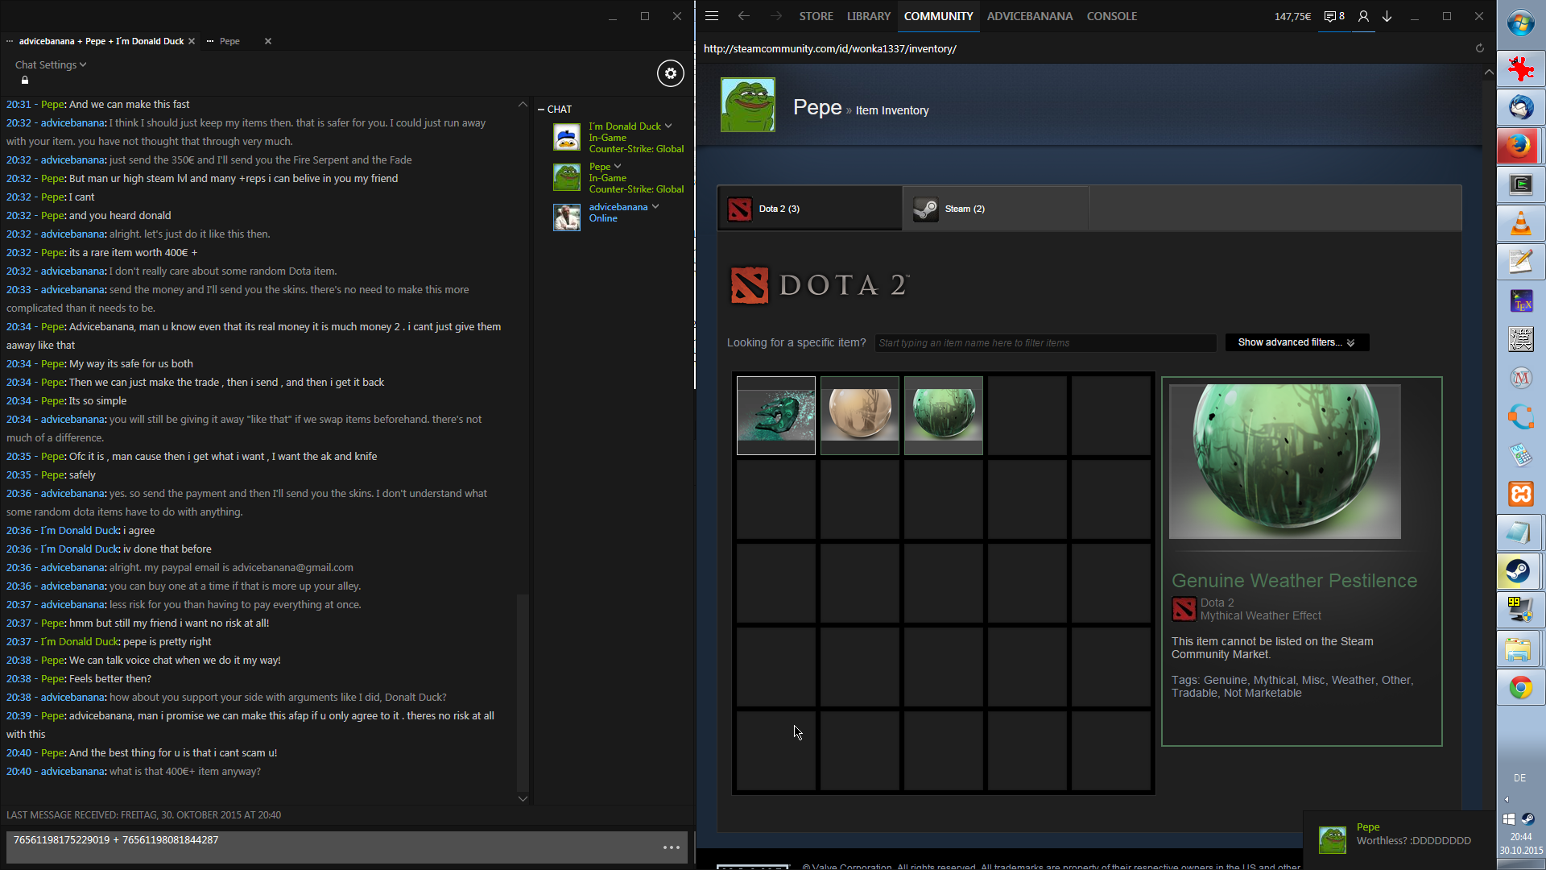Image resolution: width=1546 pixels, height=870 pixels.
Task: Click the Steam hamburger menu icon
Action: pyautogui.click(x=712, y=16)
